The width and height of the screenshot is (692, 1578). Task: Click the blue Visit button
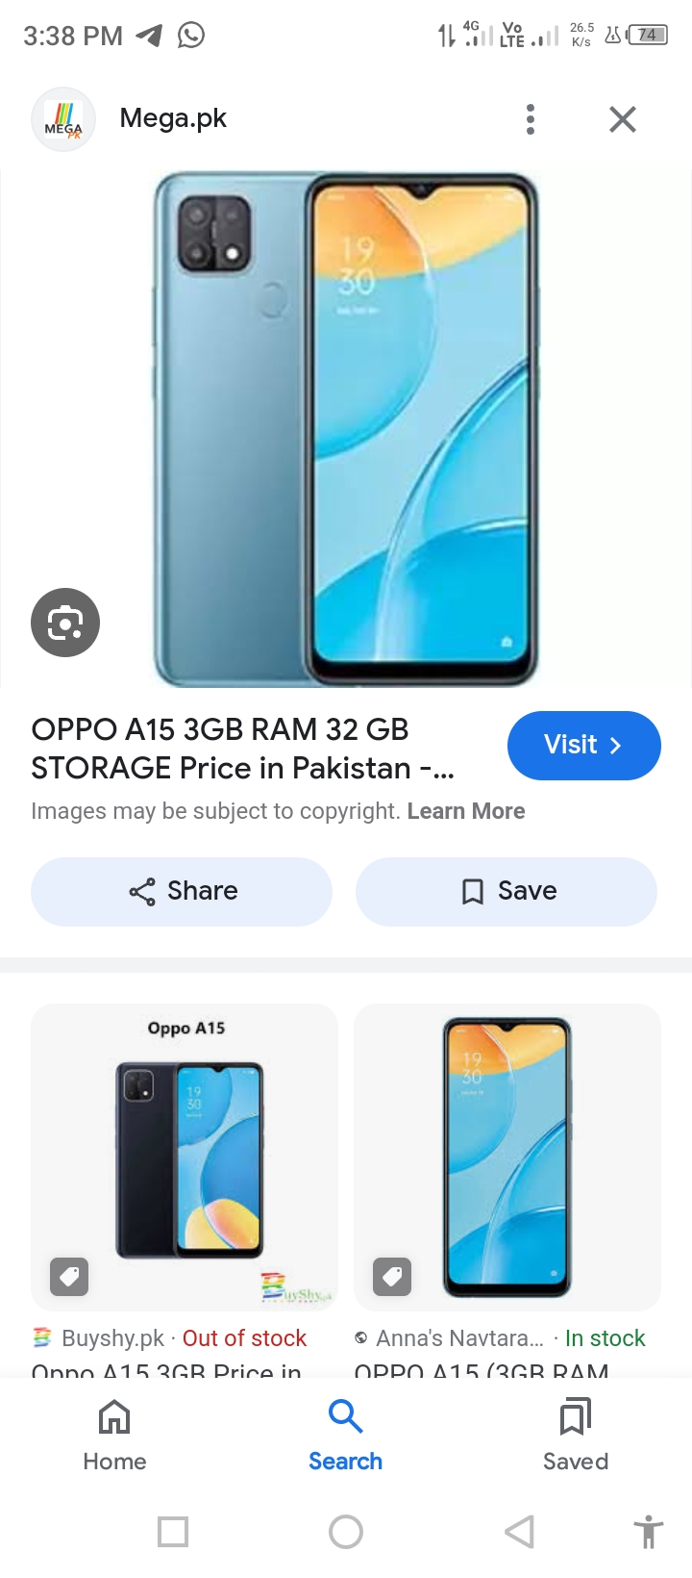[584, 745]
